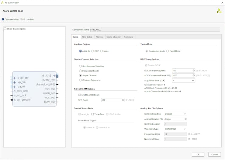Expand the s_axi_lite port plus icon
Screen dimensions: 225x160
coord(15,78)
